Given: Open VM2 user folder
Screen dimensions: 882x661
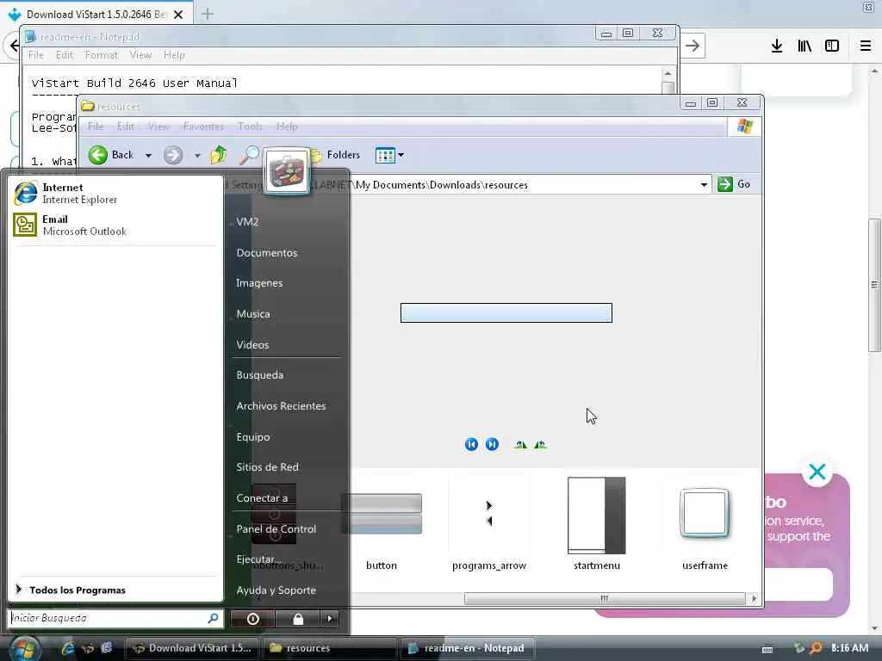Looking at the screenshot, I should tap(247, 221).
